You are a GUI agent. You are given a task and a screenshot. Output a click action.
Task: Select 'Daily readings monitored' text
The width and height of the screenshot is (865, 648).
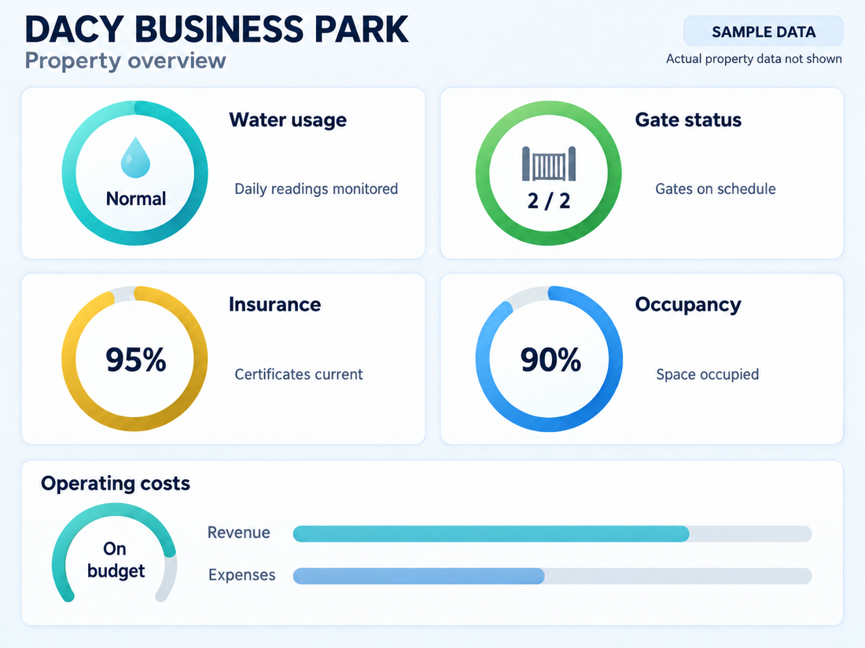[x=316, y=189]
